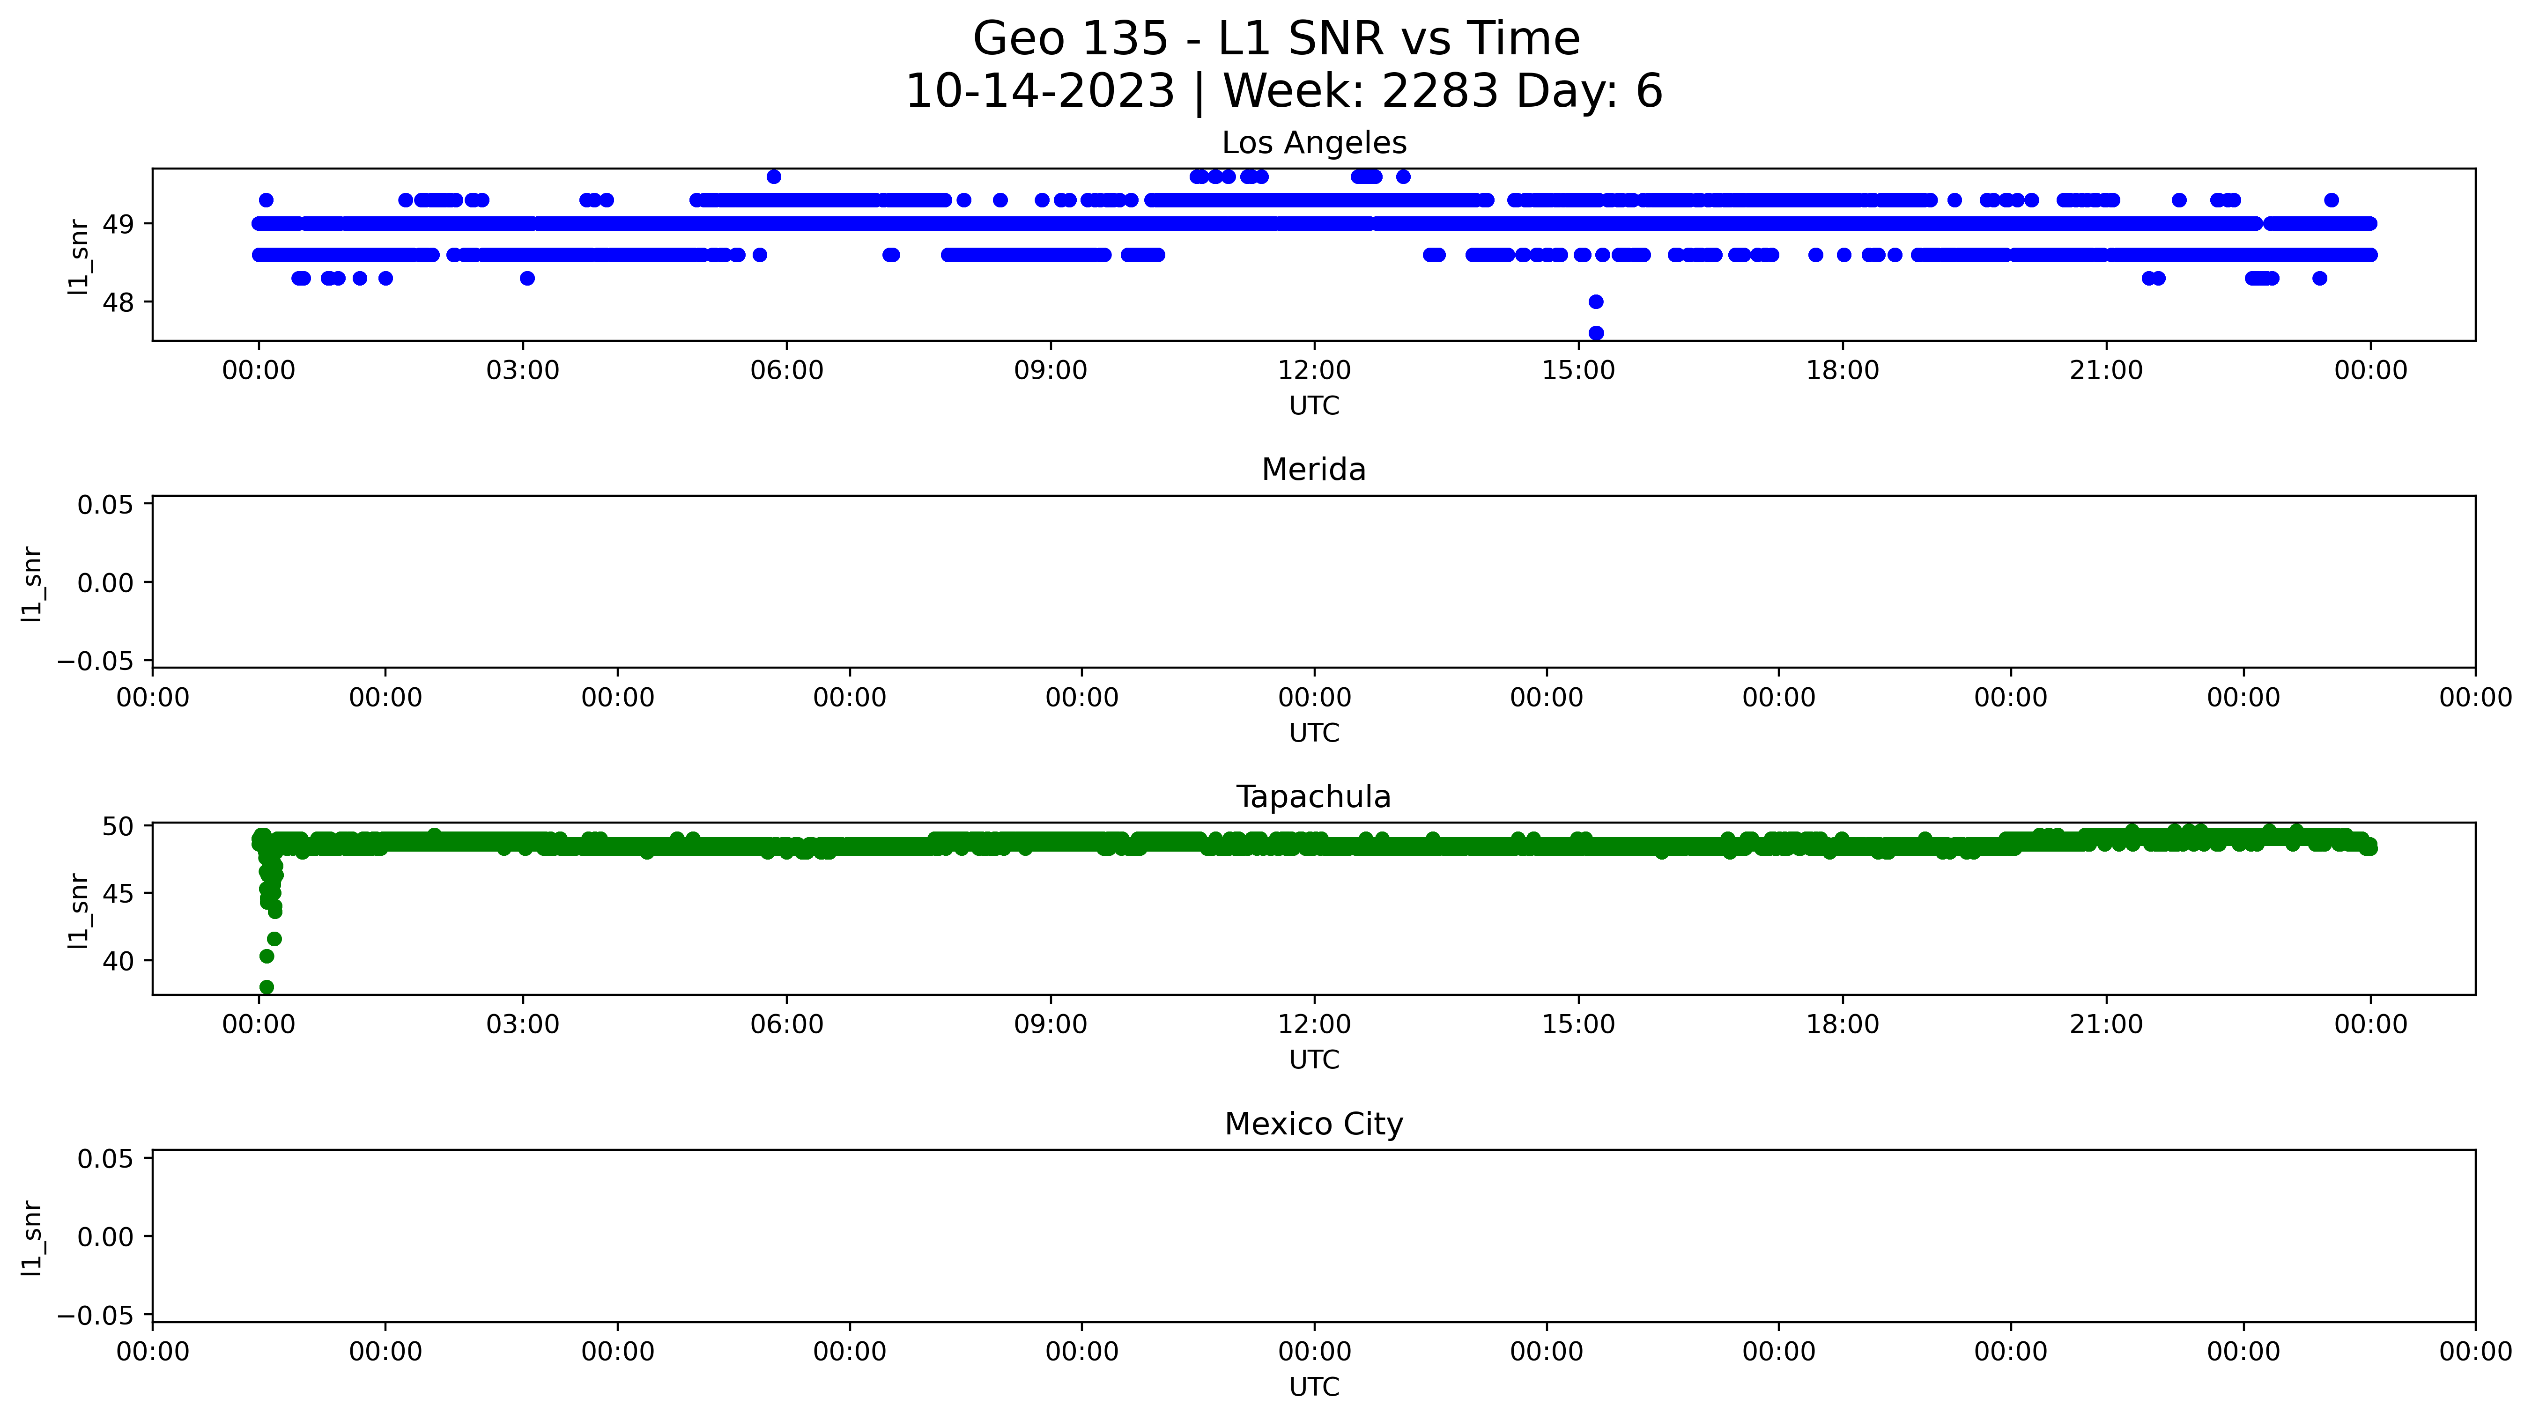Select the "Mexico City" subplot title

coord(1314,1124)
